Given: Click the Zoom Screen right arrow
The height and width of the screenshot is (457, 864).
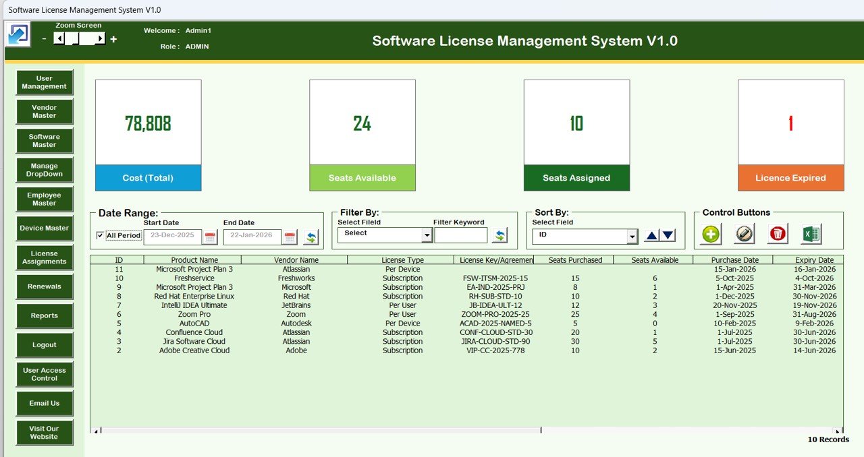Looking at the screenshot, I should pyautogui.click(x=100, y=39).
